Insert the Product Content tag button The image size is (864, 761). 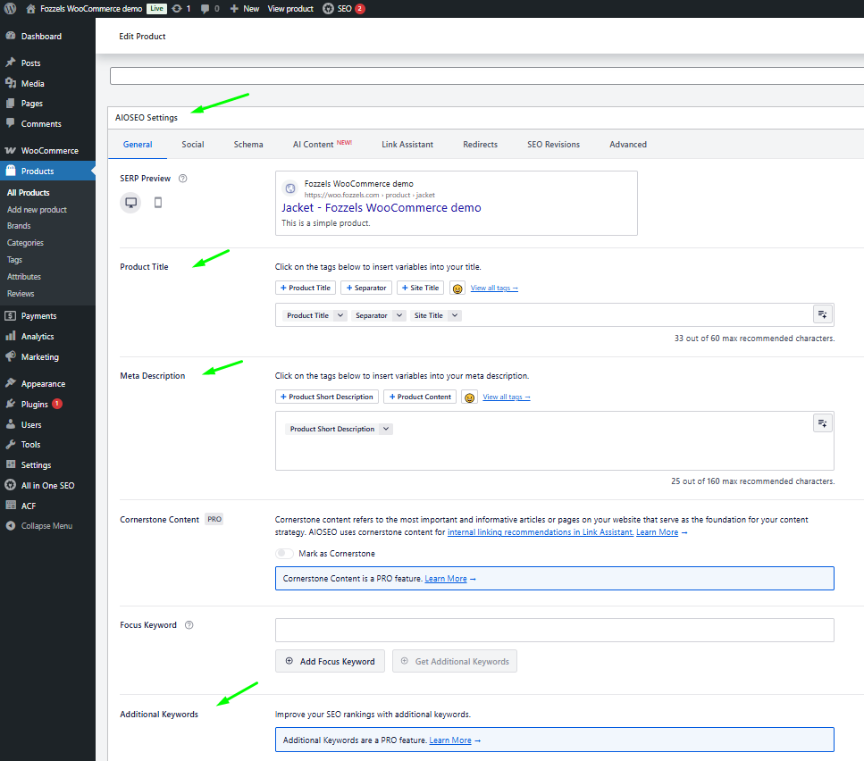coord(420,397)
